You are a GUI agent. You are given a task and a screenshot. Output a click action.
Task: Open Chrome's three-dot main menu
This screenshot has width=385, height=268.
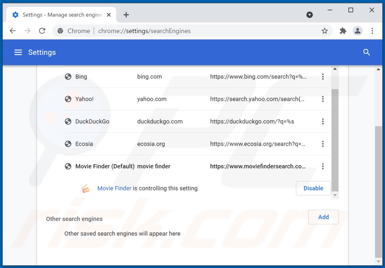point(372,31)
